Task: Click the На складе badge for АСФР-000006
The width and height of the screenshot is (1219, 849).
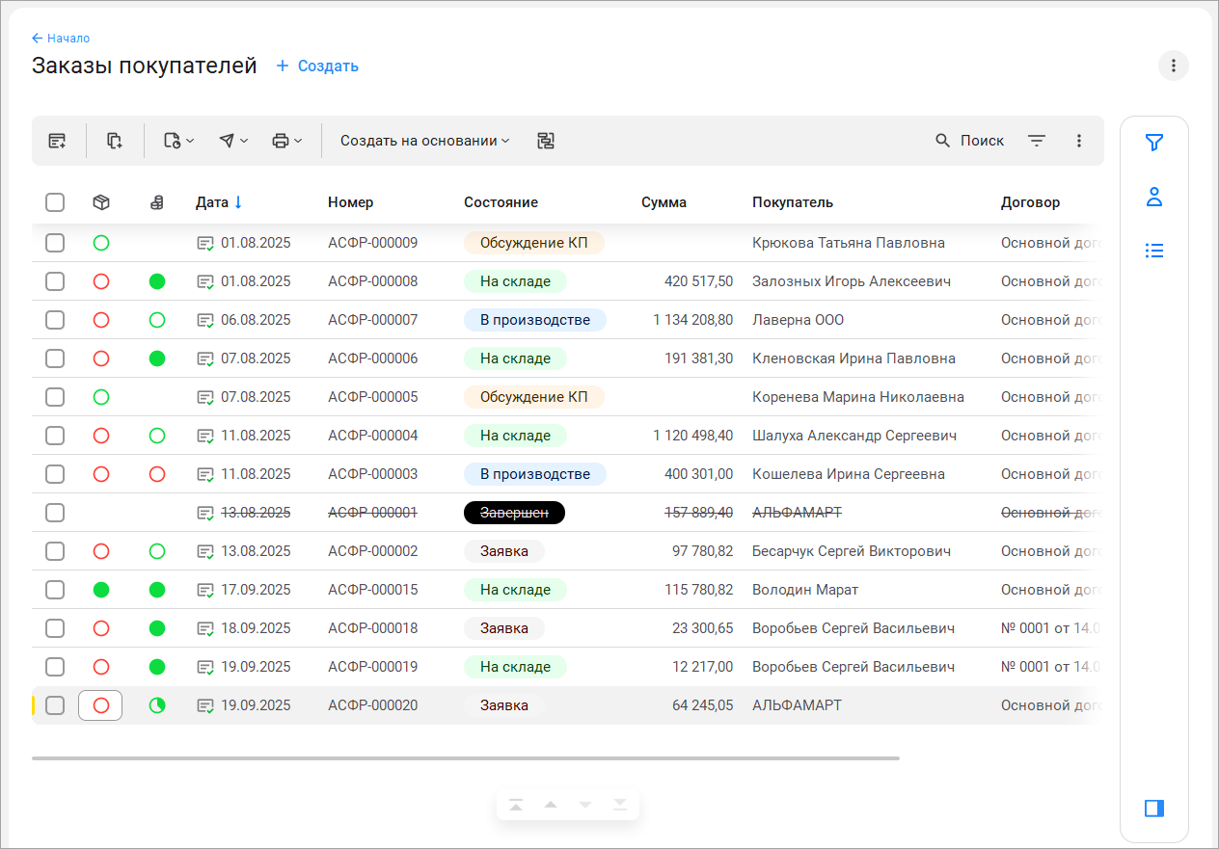Action: point(515,358)
